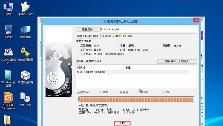The height and width of the screenshot is (126, 223).
Task: Click the 刷新桌面 desktop icon
Action: (x=25, y=32)
